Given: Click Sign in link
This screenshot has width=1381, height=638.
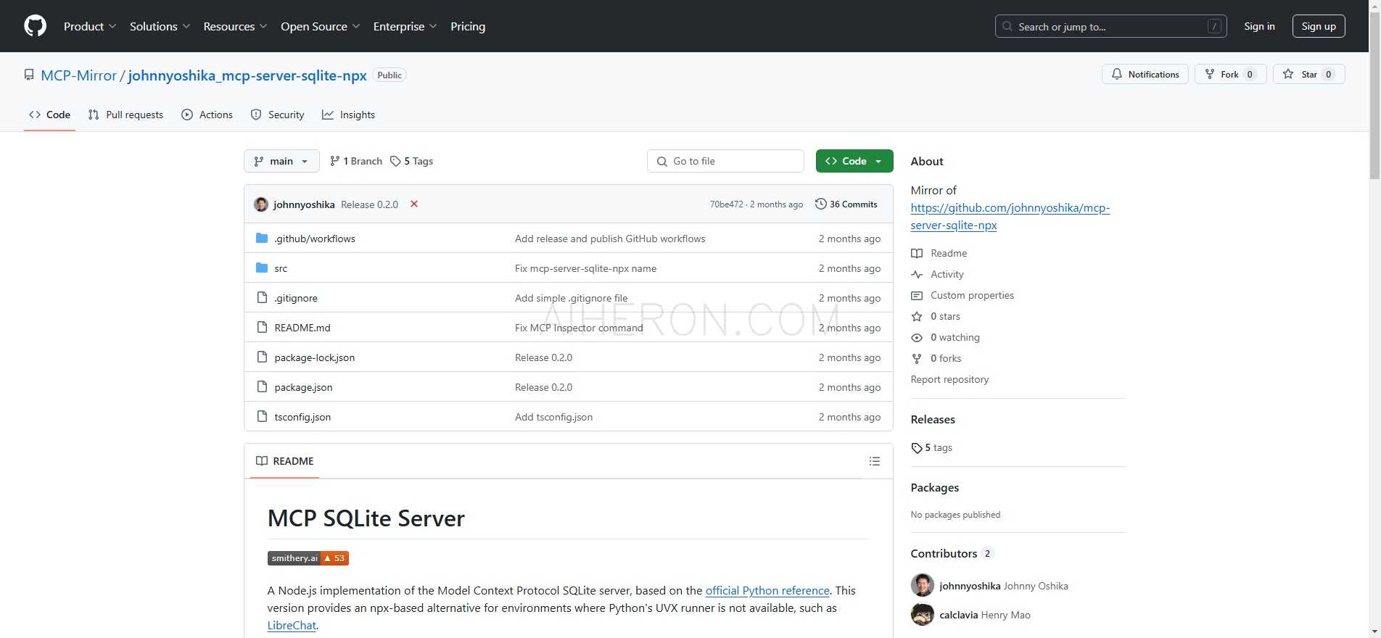Looking at the screenshot, I should 1259,26.
